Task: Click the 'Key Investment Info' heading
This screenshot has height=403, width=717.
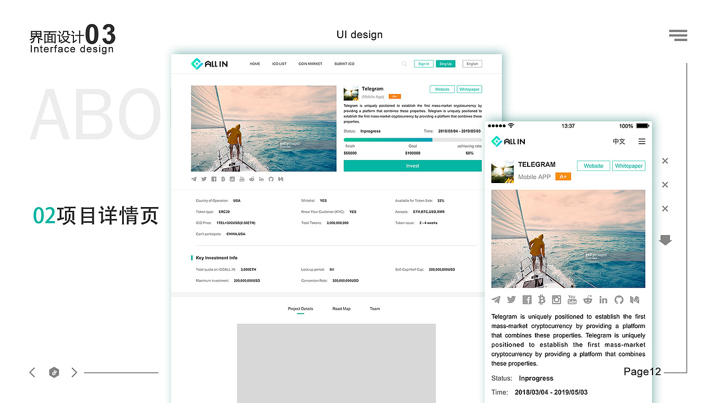Action: point(217,258)
